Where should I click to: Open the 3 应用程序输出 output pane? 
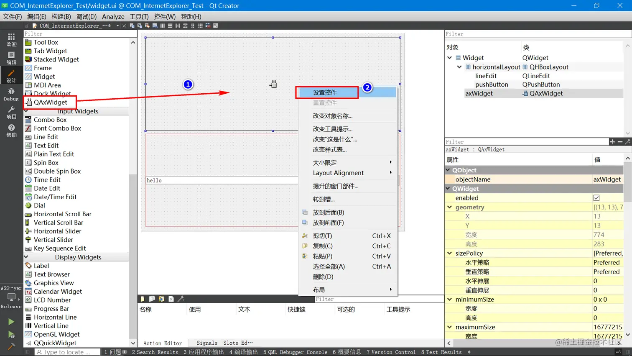204,352
